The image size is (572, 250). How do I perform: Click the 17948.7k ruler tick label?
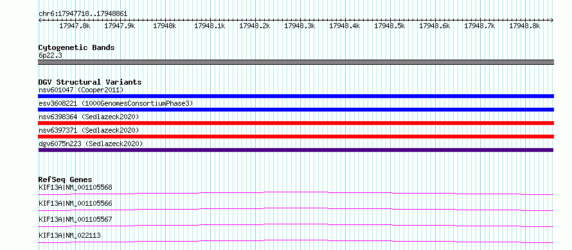[479, 26]
